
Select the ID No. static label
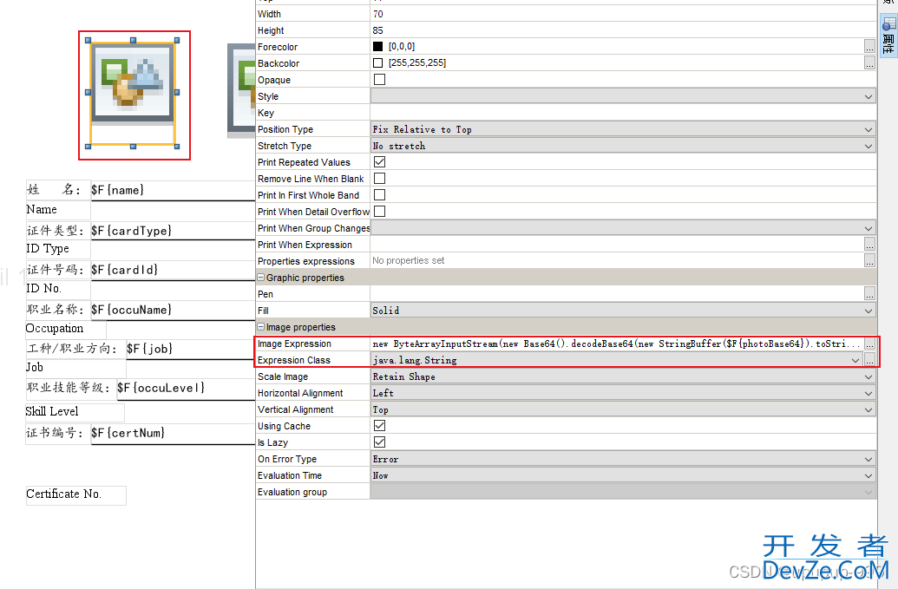point(58,289)
